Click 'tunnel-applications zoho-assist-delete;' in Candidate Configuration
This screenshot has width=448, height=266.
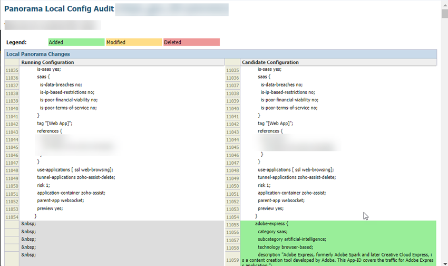[297, 177]
